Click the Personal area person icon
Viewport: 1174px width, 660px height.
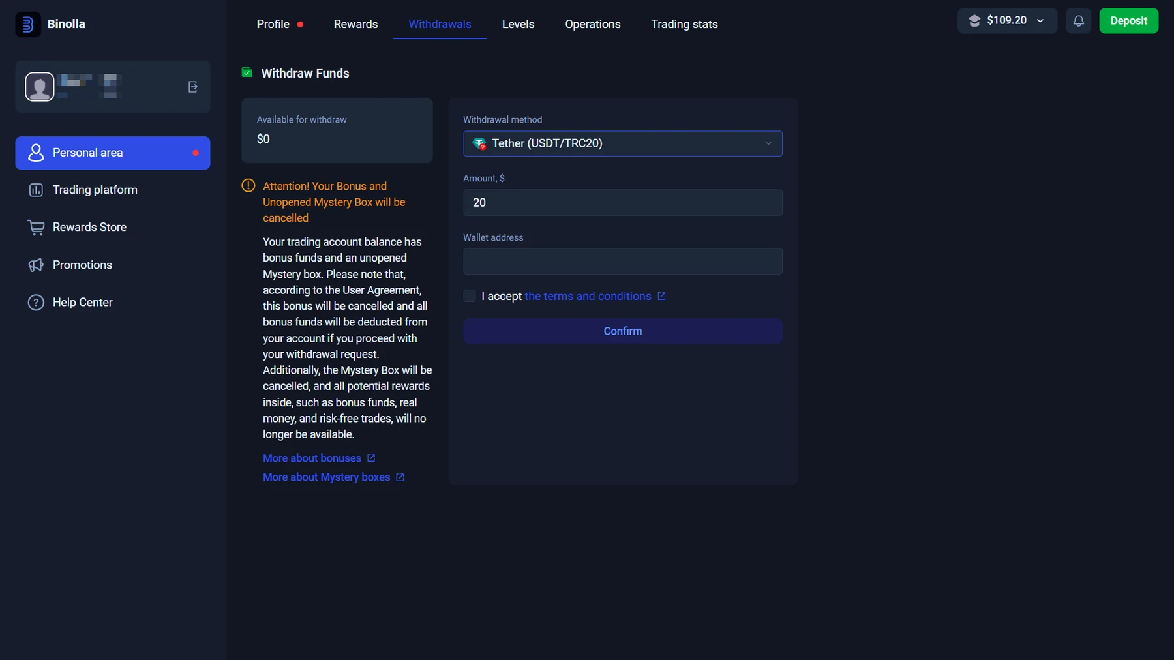tap(36, 153)
